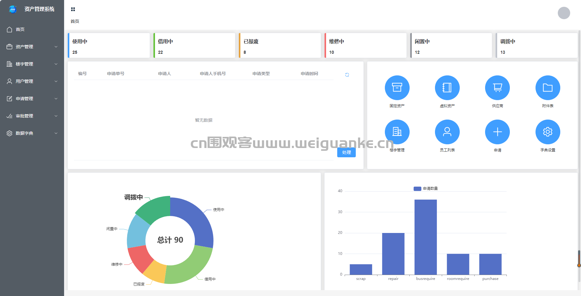Click the 供应商 supplier cart icon
The height and width of the screenshot is (296, 581).
pos(497,88)
